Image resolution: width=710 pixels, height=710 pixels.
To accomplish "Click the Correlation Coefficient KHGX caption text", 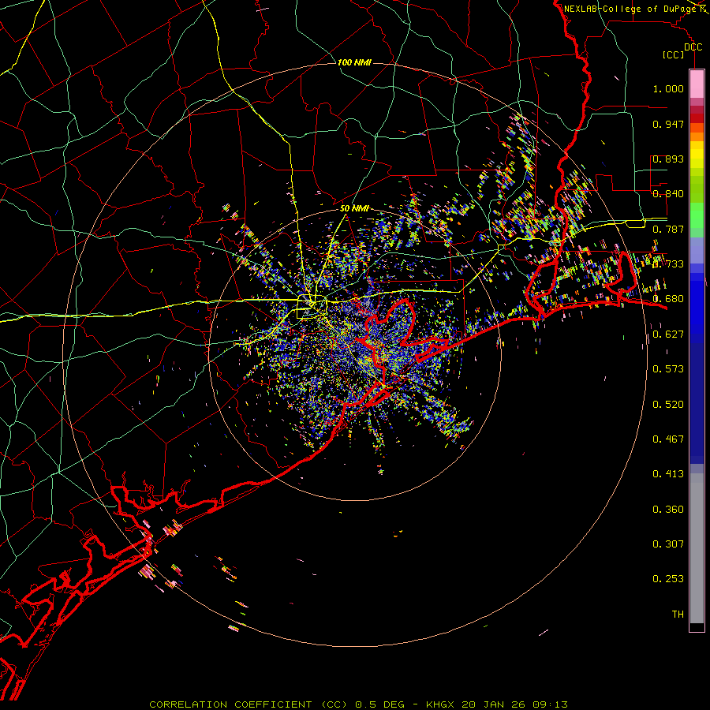I will [358, 704].
